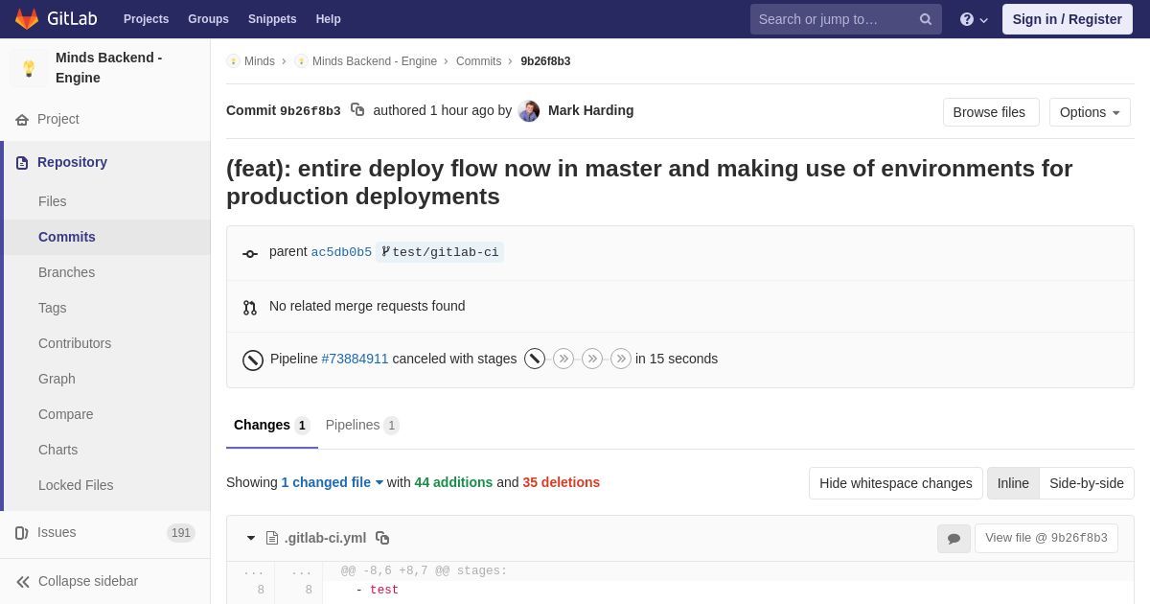Click Sign in / Register button
Image resolution: width=1150 pixels, height=604 pixels.
(x=1068, y=19)
